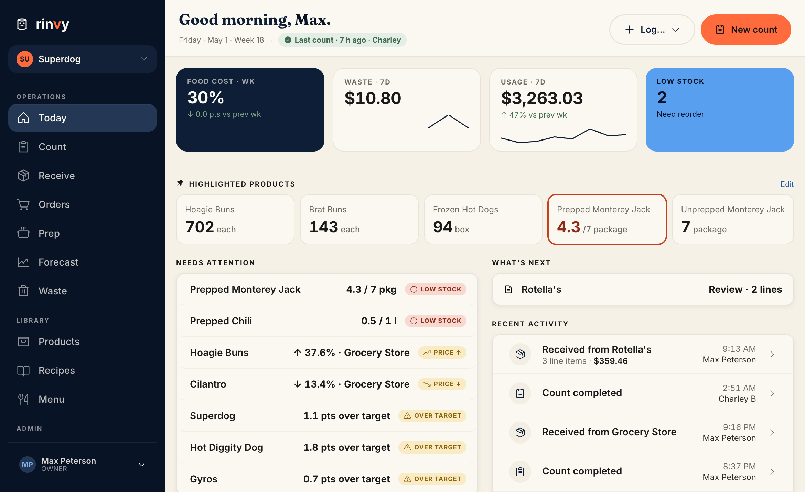
Task: Click the clipboard icon for 8:37 PM count
Action: click(x=520, y=472)
